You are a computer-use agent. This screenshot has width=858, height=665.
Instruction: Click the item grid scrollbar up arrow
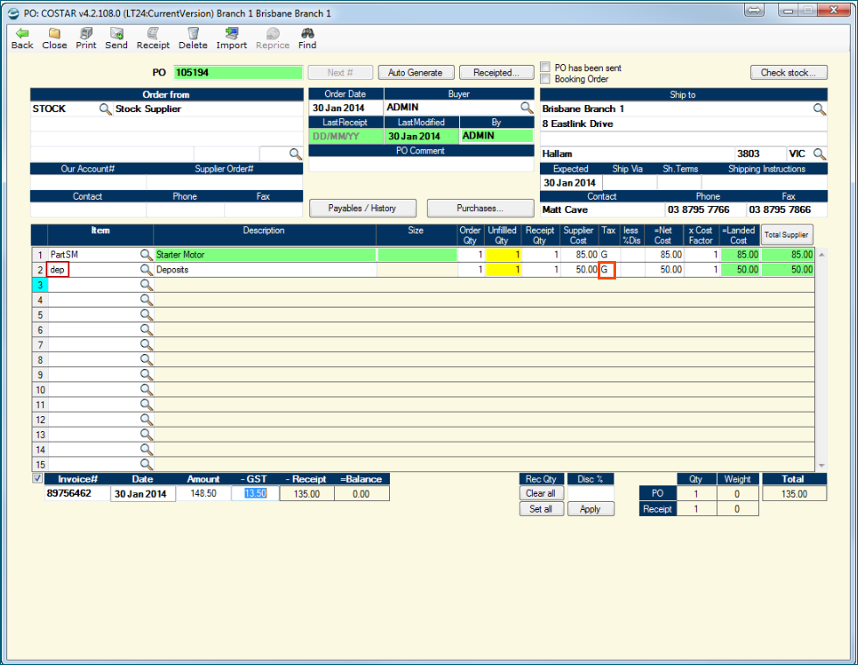pyautogui.click(x=821, y=255)
